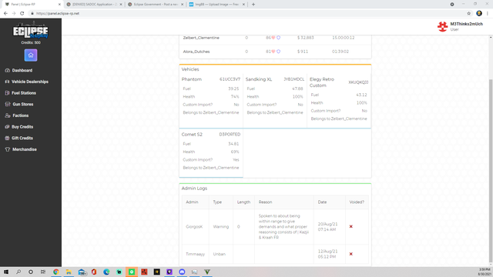Open the Chrome profile avatar

(479, 13)
